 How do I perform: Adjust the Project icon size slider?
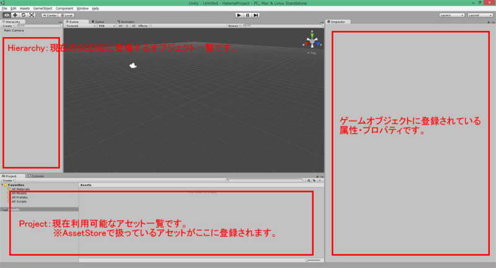[313, 260]
